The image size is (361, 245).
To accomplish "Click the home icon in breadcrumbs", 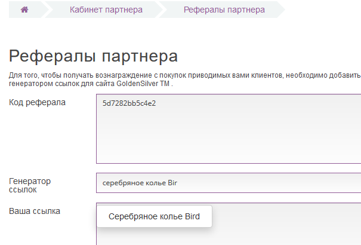I will [24, 10].
